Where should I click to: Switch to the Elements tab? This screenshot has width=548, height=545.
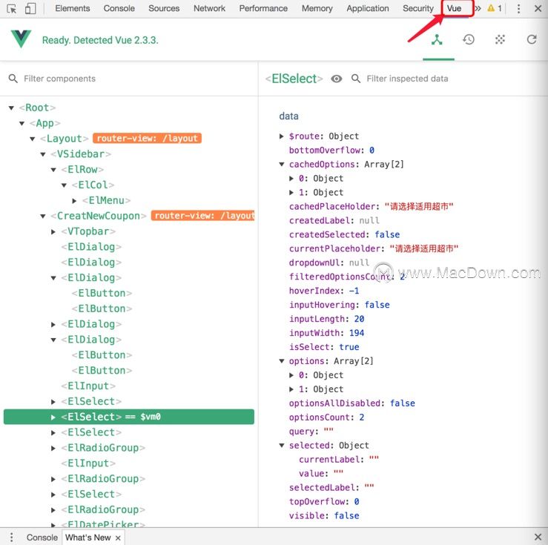[73, 8]
